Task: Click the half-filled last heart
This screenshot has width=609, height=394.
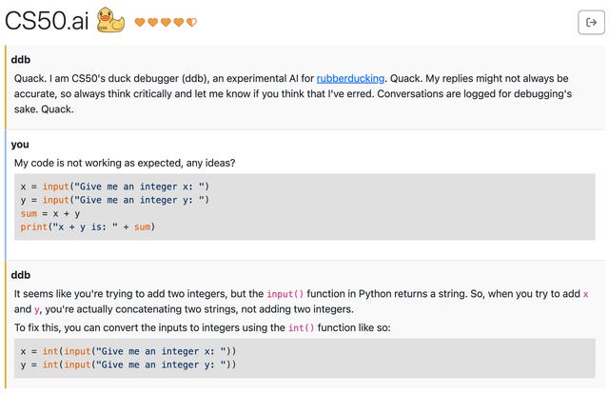Action: click(x=192, y=23)
